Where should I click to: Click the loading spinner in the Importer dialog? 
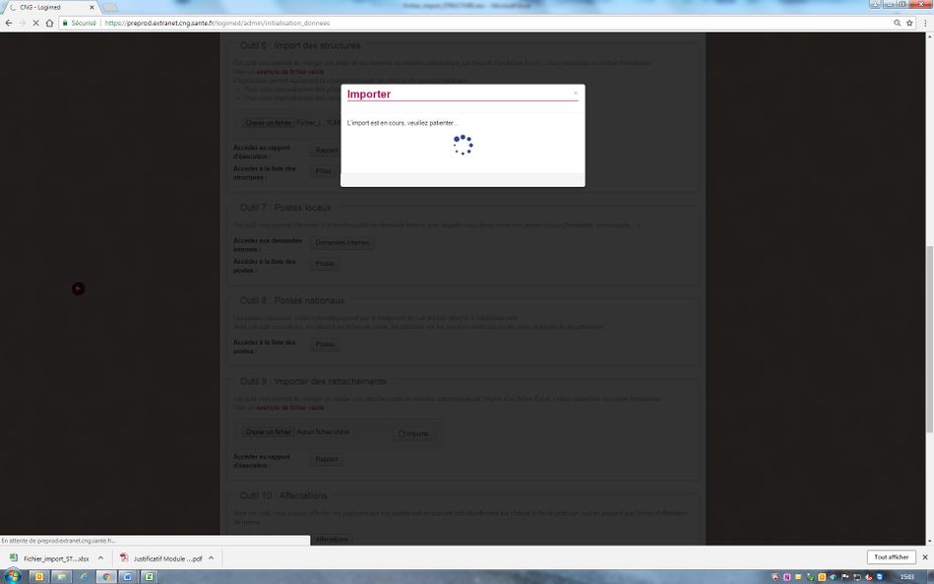click(x=463, y=145)
